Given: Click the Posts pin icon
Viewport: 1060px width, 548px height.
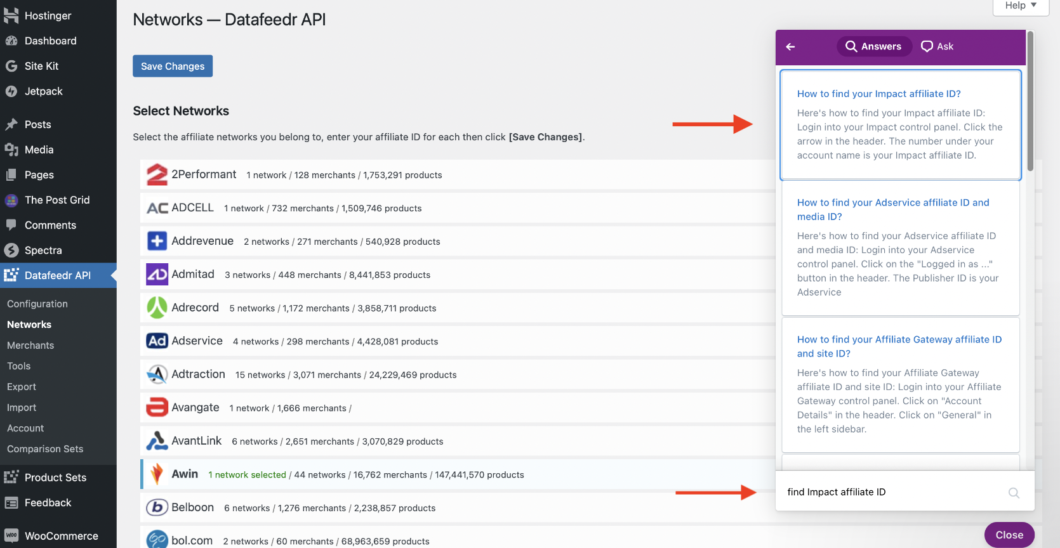Looking at the screenshot, I should click(x=11, y=124).
